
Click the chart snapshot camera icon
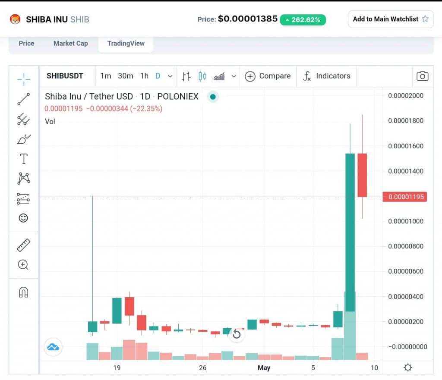pos(422,76)
